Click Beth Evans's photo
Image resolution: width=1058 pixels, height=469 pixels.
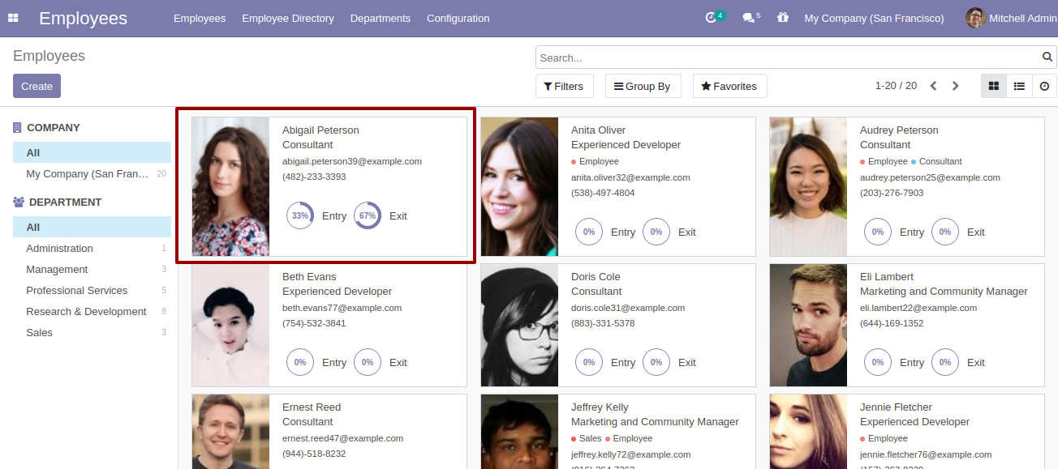click(230, 325)
